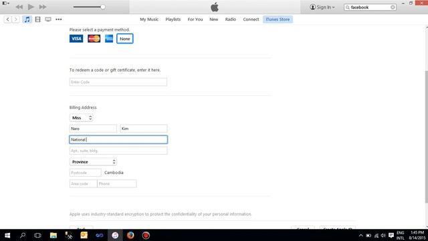
Task: Click the Apple logo in the display area
Action: (x=215, y=7)
